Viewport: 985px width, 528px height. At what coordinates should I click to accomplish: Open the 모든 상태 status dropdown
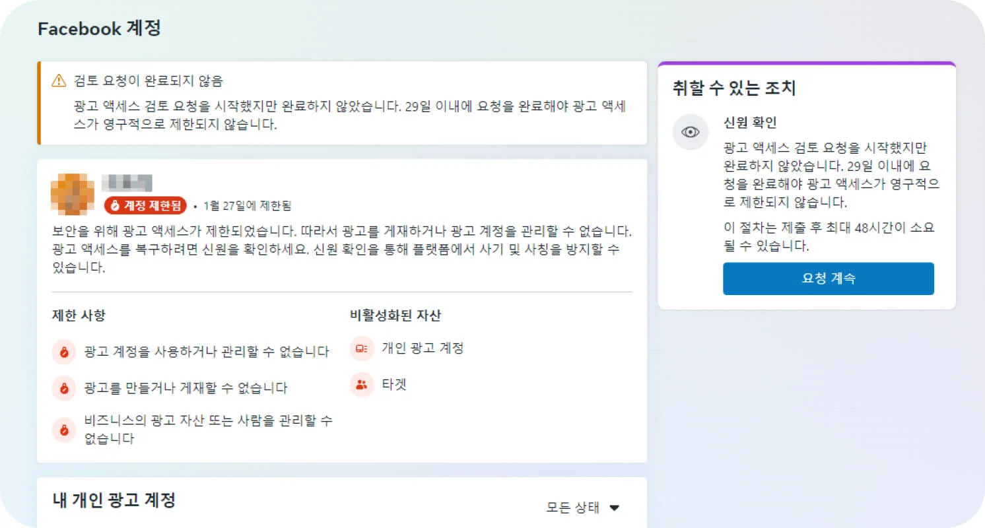583,508
